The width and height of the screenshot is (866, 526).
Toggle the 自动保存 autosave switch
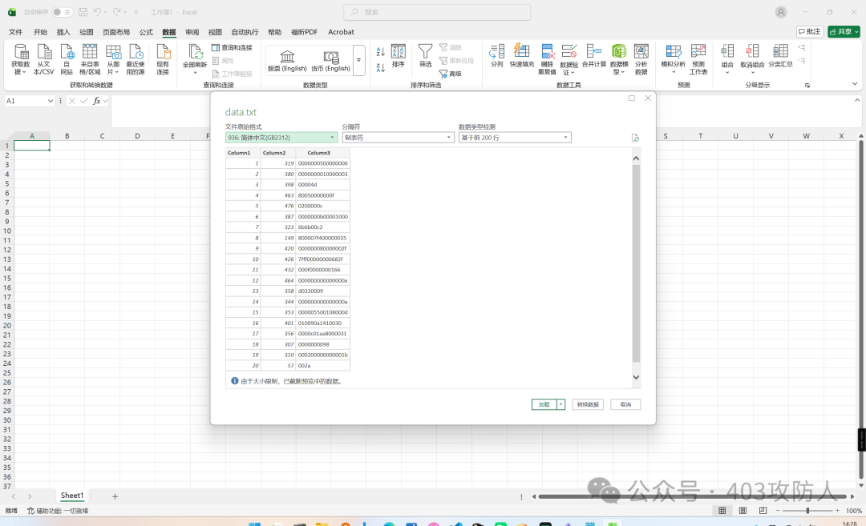click(63, 12)
